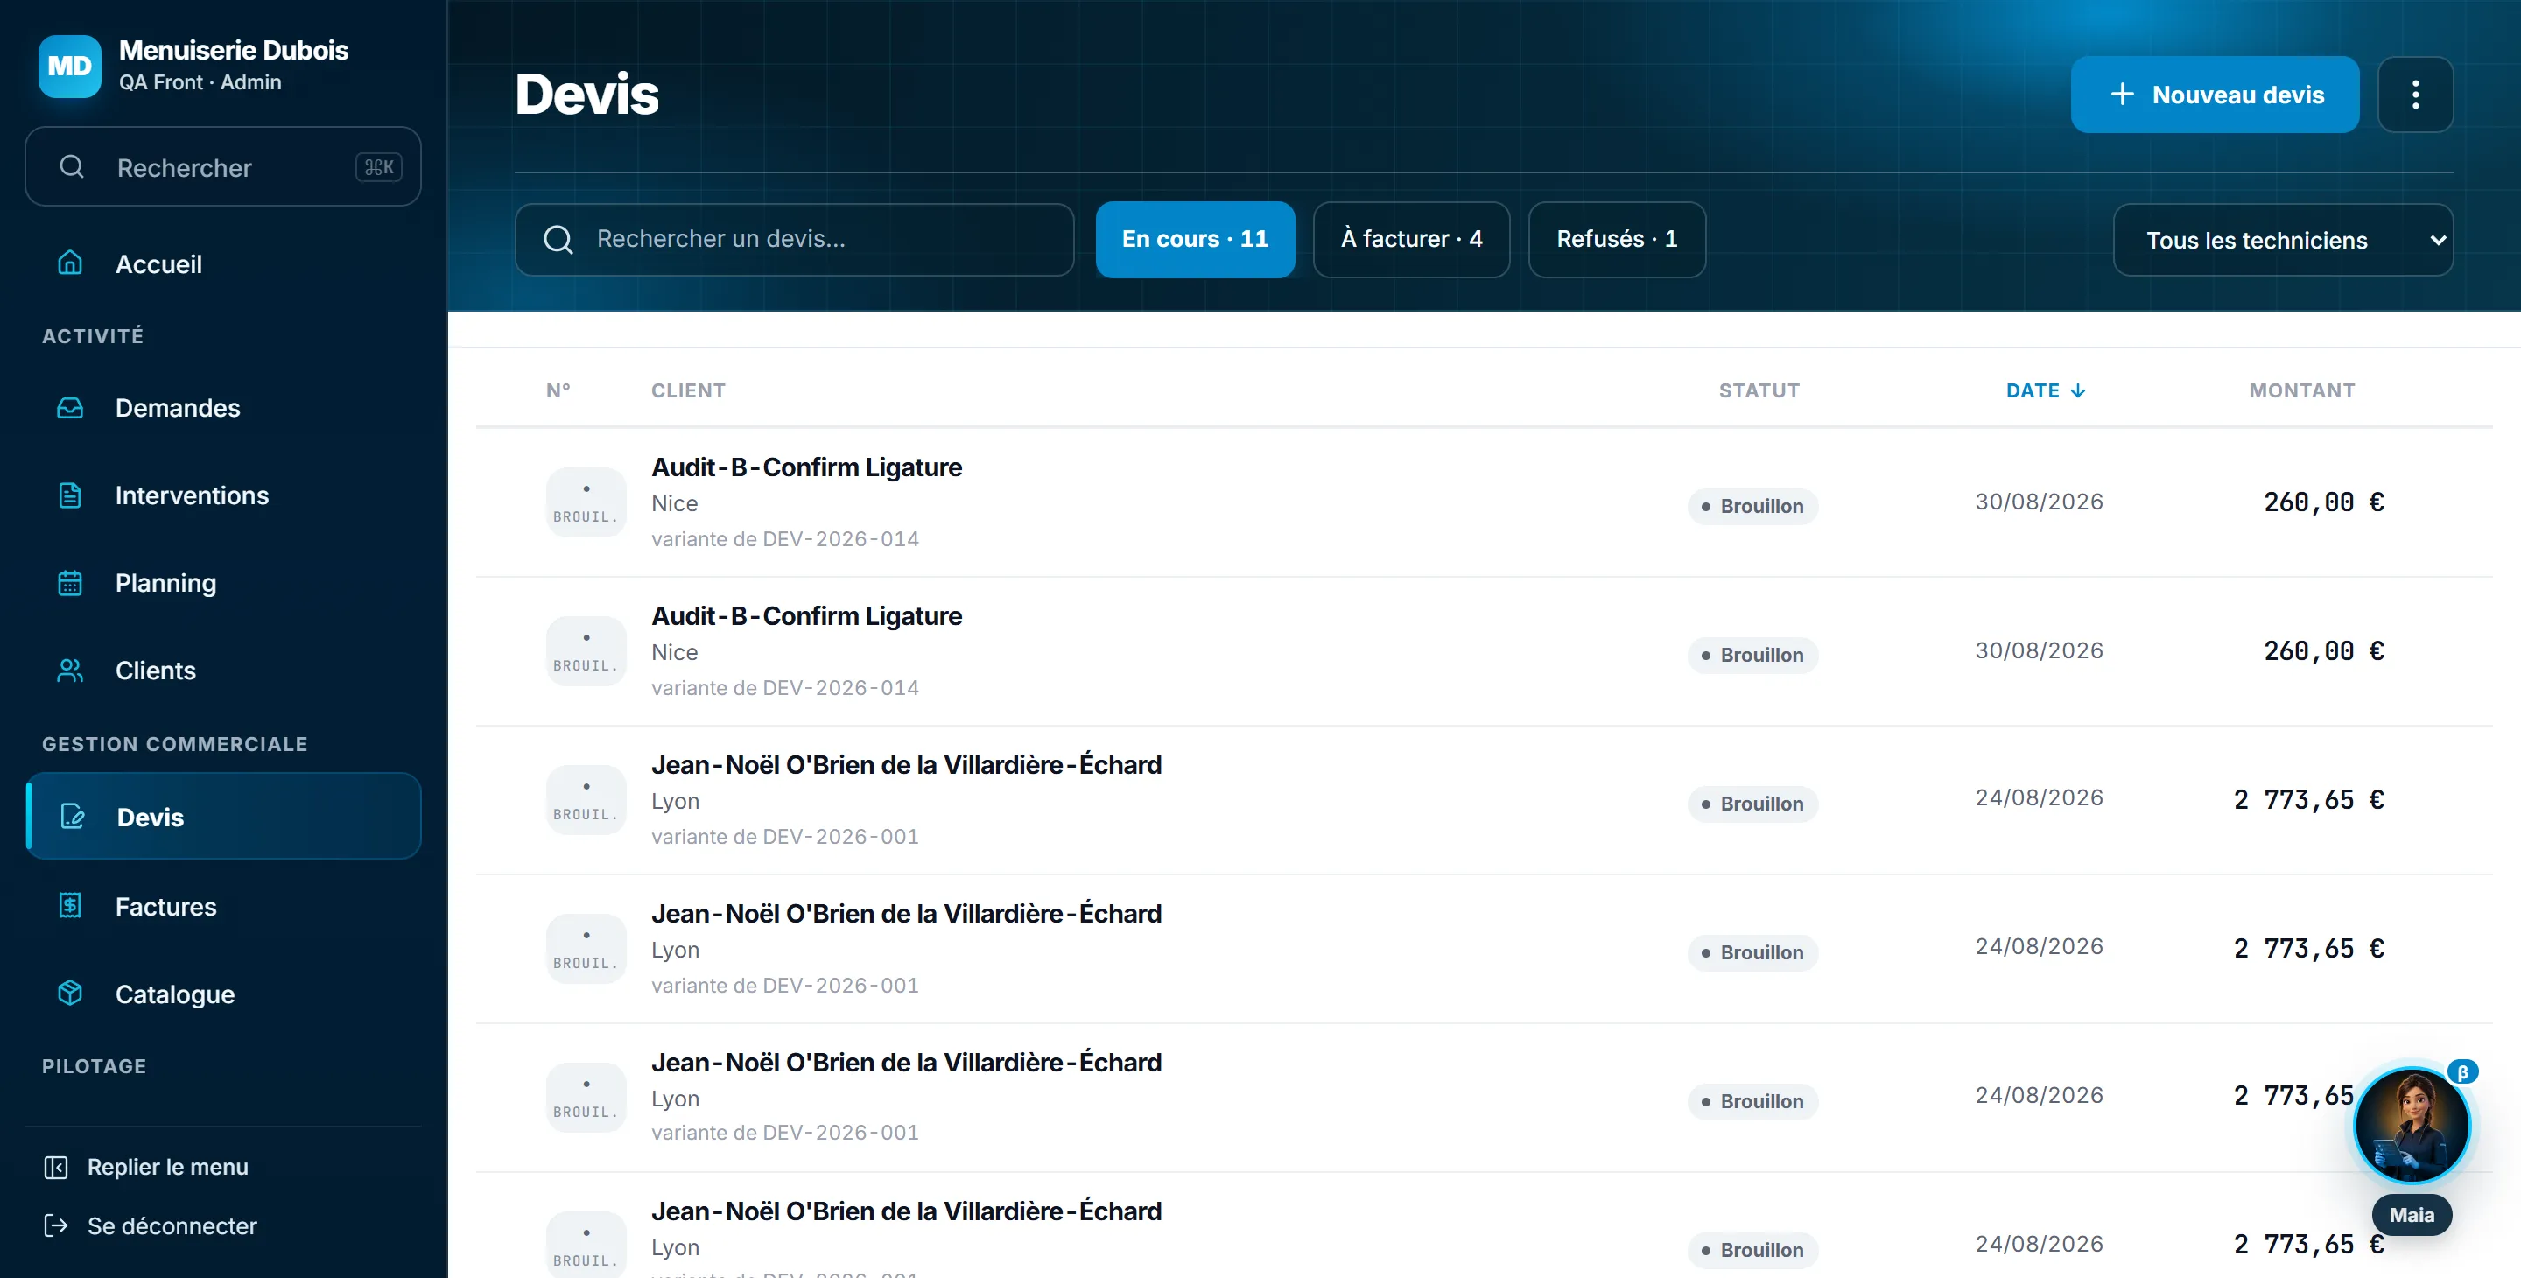Screen dimensions: 2521x1278
Task: Click BROUIL. badge of second Audit-B-Confirm row
Action: (586, 650)
